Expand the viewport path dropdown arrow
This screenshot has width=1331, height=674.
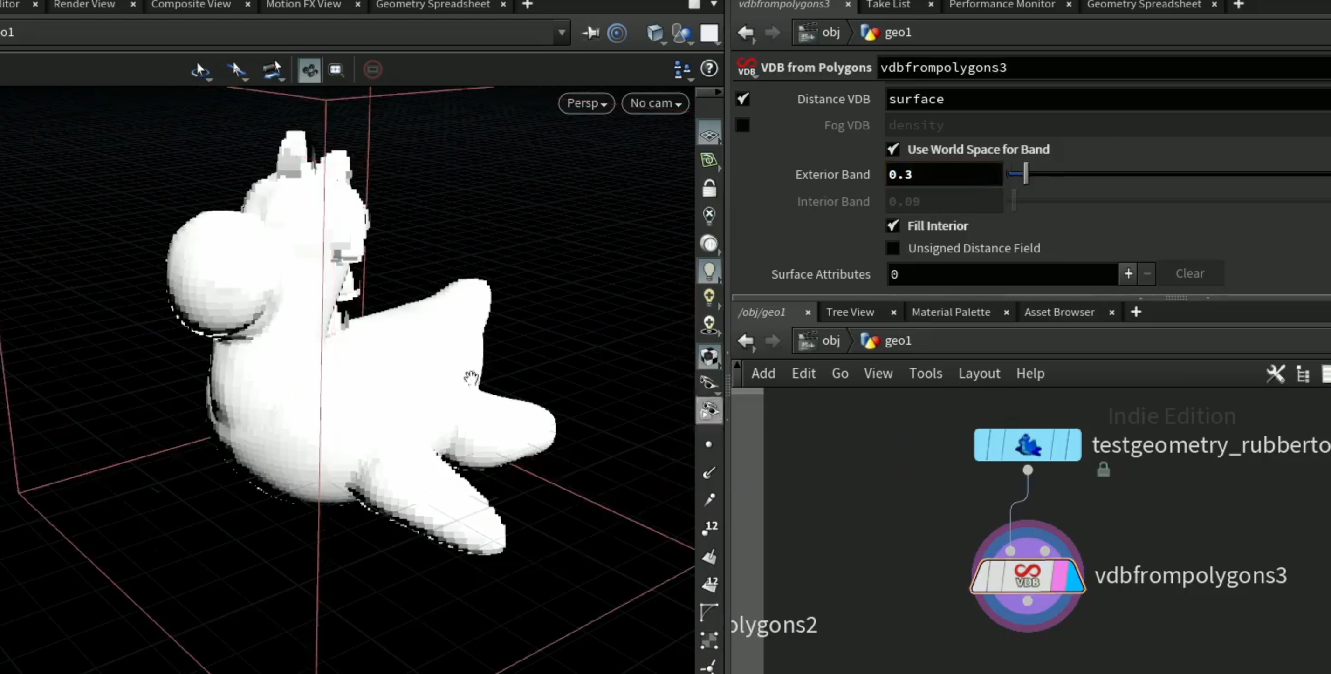pos(562,33)
